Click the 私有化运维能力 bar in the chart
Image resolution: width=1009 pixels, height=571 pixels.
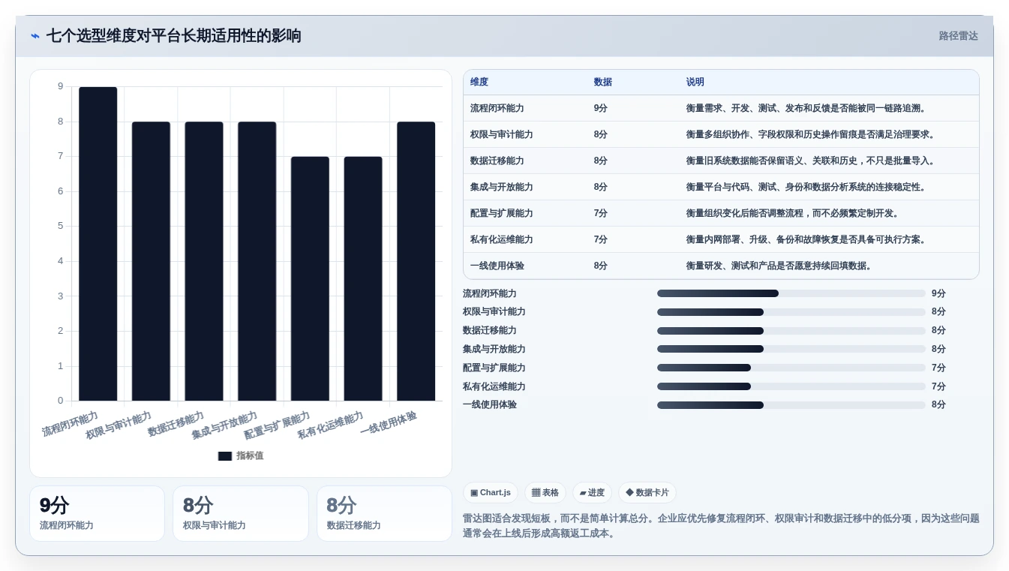[x=363, y=278]
